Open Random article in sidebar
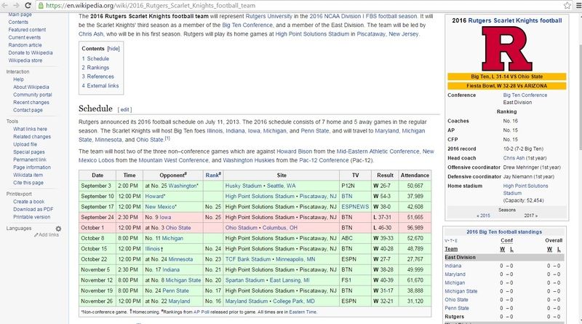Screen dimensions: 582x324 [x=25, y=45]
